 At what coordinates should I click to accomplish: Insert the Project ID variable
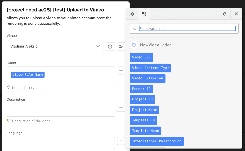(x=142, y=99)
